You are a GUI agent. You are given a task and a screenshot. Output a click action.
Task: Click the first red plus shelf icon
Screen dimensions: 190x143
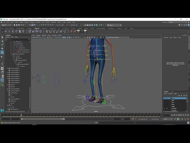click(x=71, y=31)
